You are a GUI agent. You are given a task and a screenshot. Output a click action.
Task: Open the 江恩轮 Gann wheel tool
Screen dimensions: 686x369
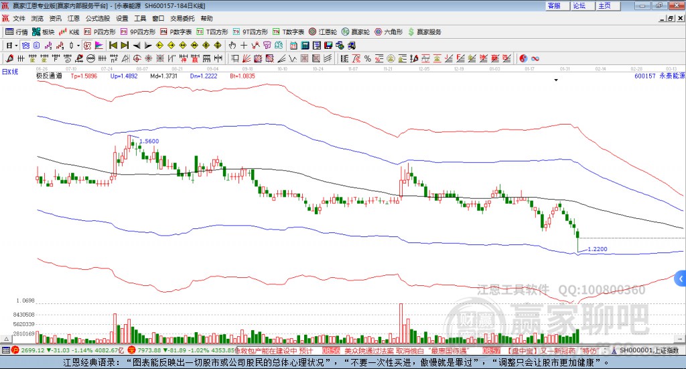tap(327, 31)
